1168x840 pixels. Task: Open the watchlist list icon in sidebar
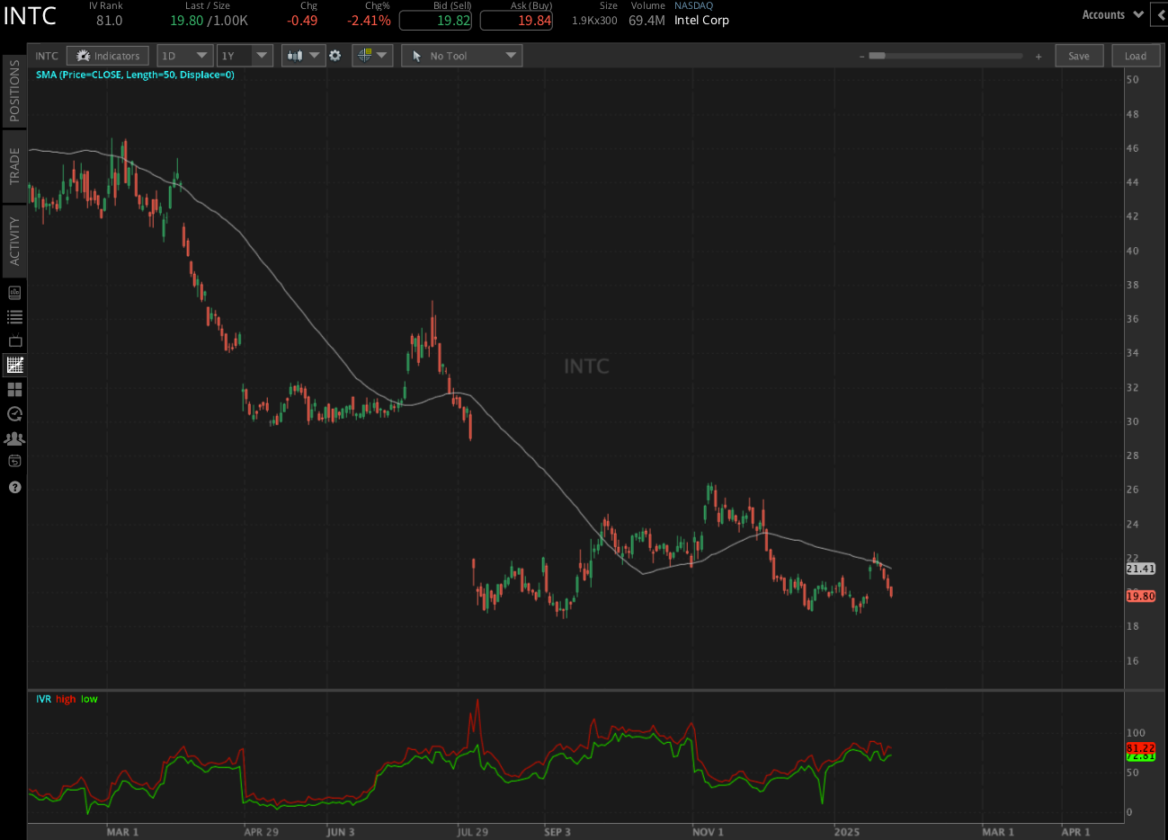tap(13, 316)
